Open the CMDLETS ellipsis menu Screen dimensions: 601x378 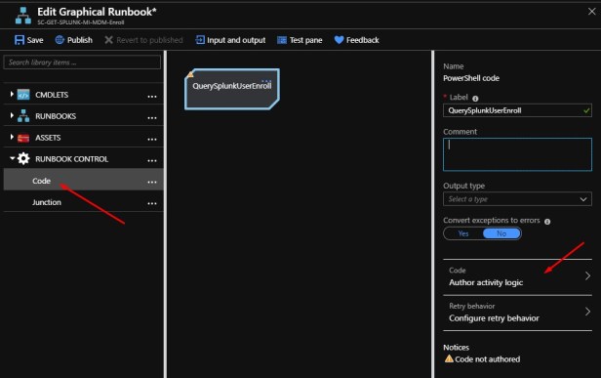tap(152, 97)
